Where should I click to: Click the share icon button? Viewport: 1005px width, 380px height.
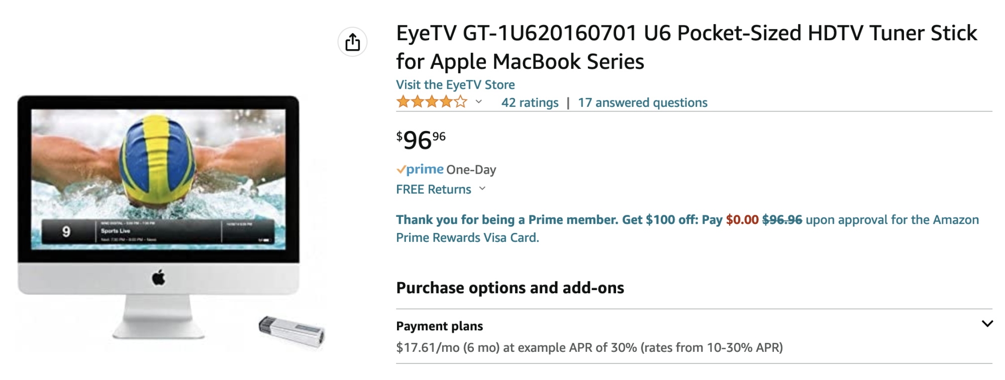(x=352, y=42)
